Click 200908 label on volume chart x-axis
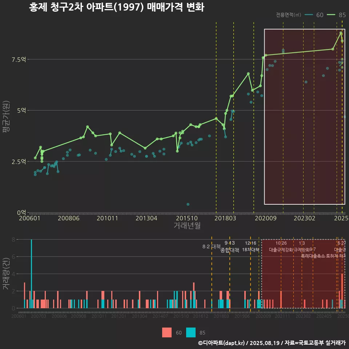Image resolution: width=349 pixels, height=349 pixels. pyautogui.click(x=79, y=316)
